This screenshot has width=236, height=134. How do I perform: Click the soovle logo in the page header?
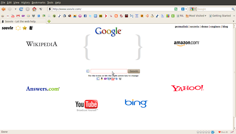tap(7, 28)
